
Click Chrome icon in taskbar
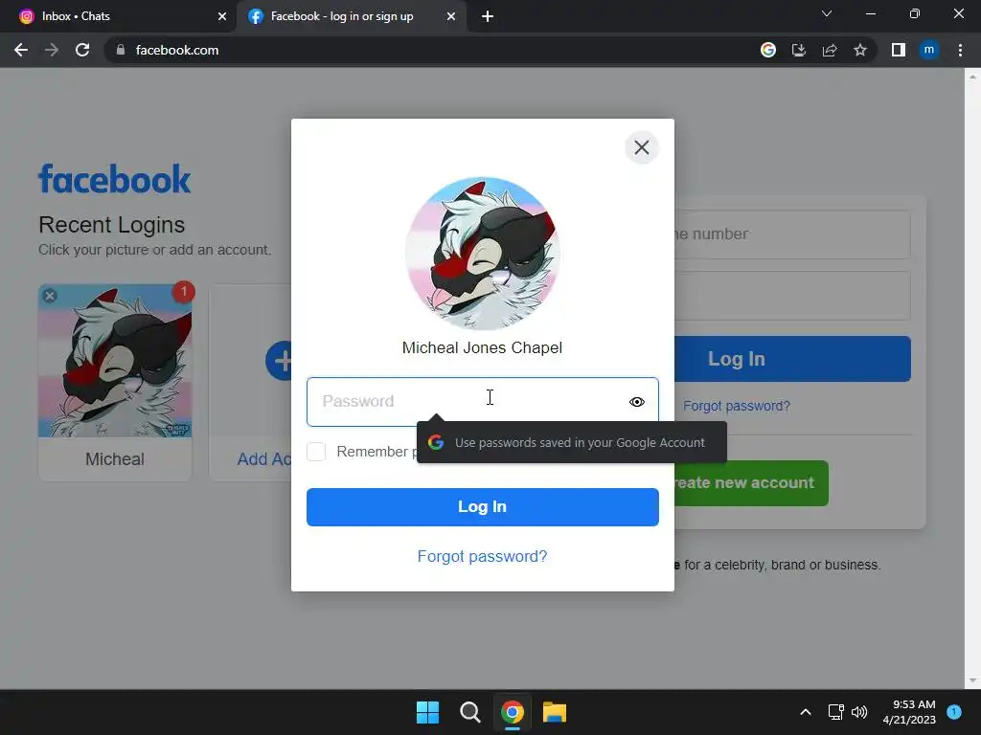pyautogui.click(x=513, y=712)
